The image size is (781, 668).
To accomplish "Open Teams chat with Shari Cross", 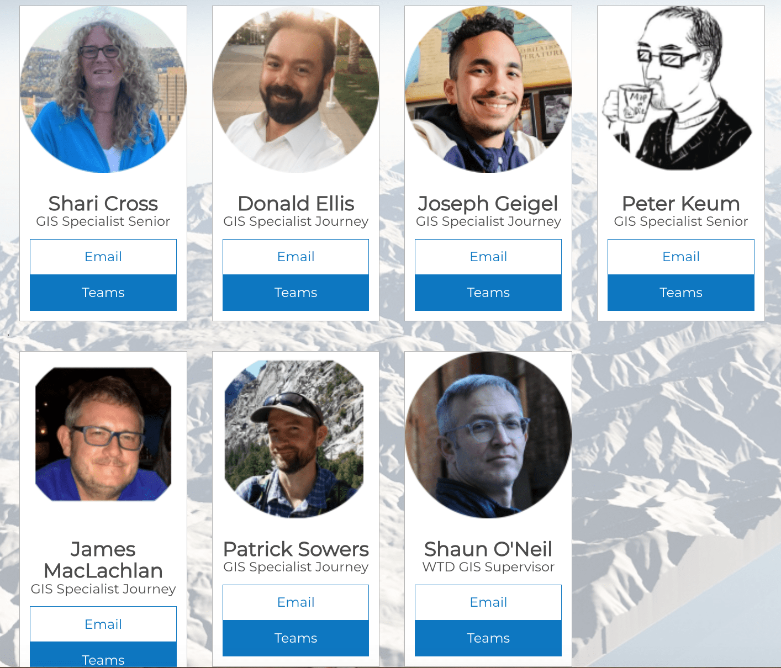I will 103,293.
